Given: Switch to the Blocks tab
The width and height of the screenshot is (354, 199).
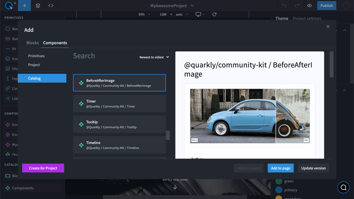Looking at the screenshot, I should 32,43.
